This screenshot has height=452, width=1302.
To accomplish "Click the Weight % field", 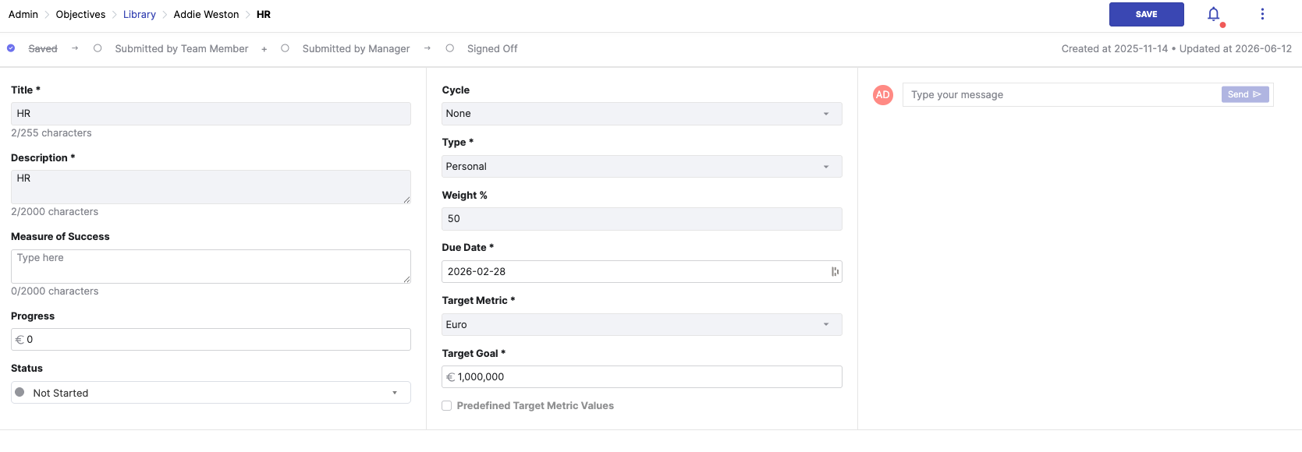I will click(x=642, y=219).
